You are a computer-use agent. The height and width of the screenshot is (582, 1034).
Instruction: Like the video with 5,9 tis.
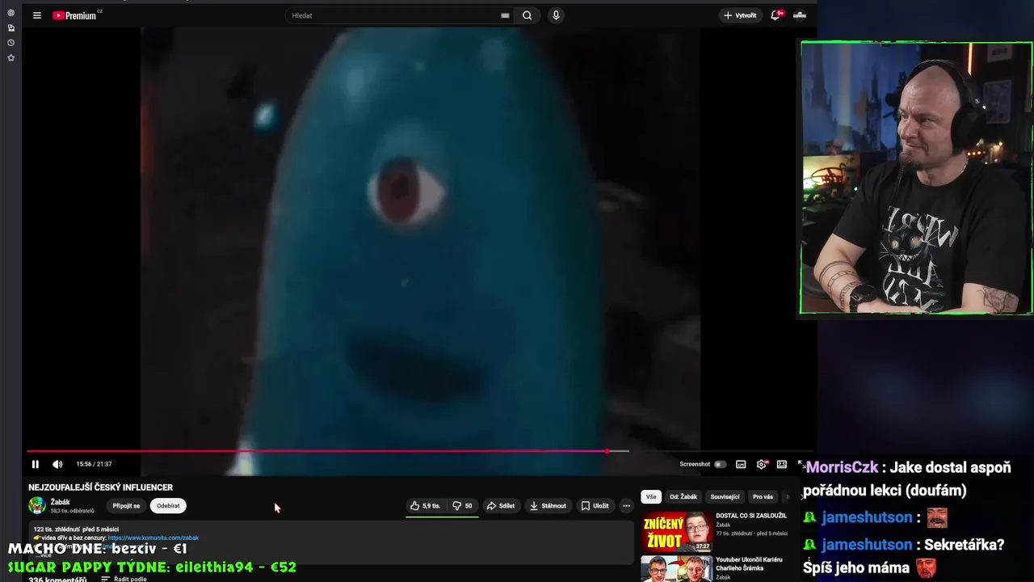[425, 506]
